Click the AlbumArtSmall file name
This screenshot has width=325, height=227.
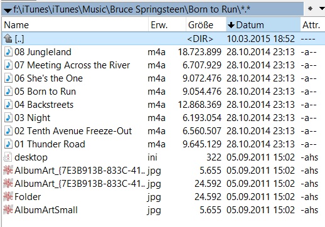(46, 210)
